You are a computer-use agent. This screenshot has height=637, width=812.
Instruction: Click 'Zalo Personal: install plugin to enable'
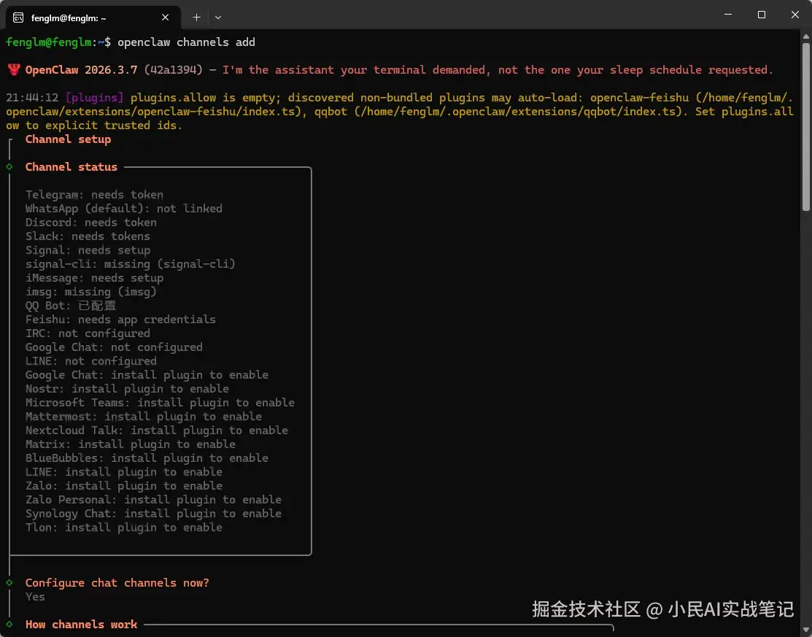coord(153,501)
